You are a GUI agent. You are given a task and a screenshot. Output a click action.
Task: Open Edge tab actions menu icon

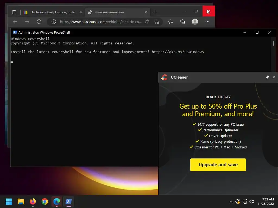pos(14,12)
